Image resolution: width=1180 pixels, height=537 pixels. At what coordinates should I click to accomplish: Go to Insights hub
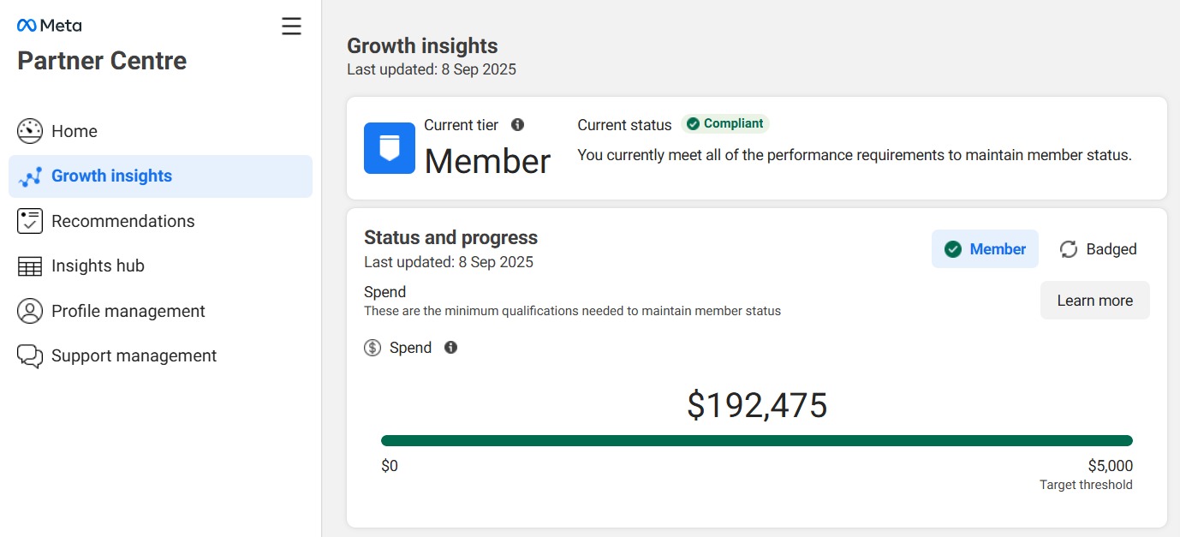coord(98,266)
